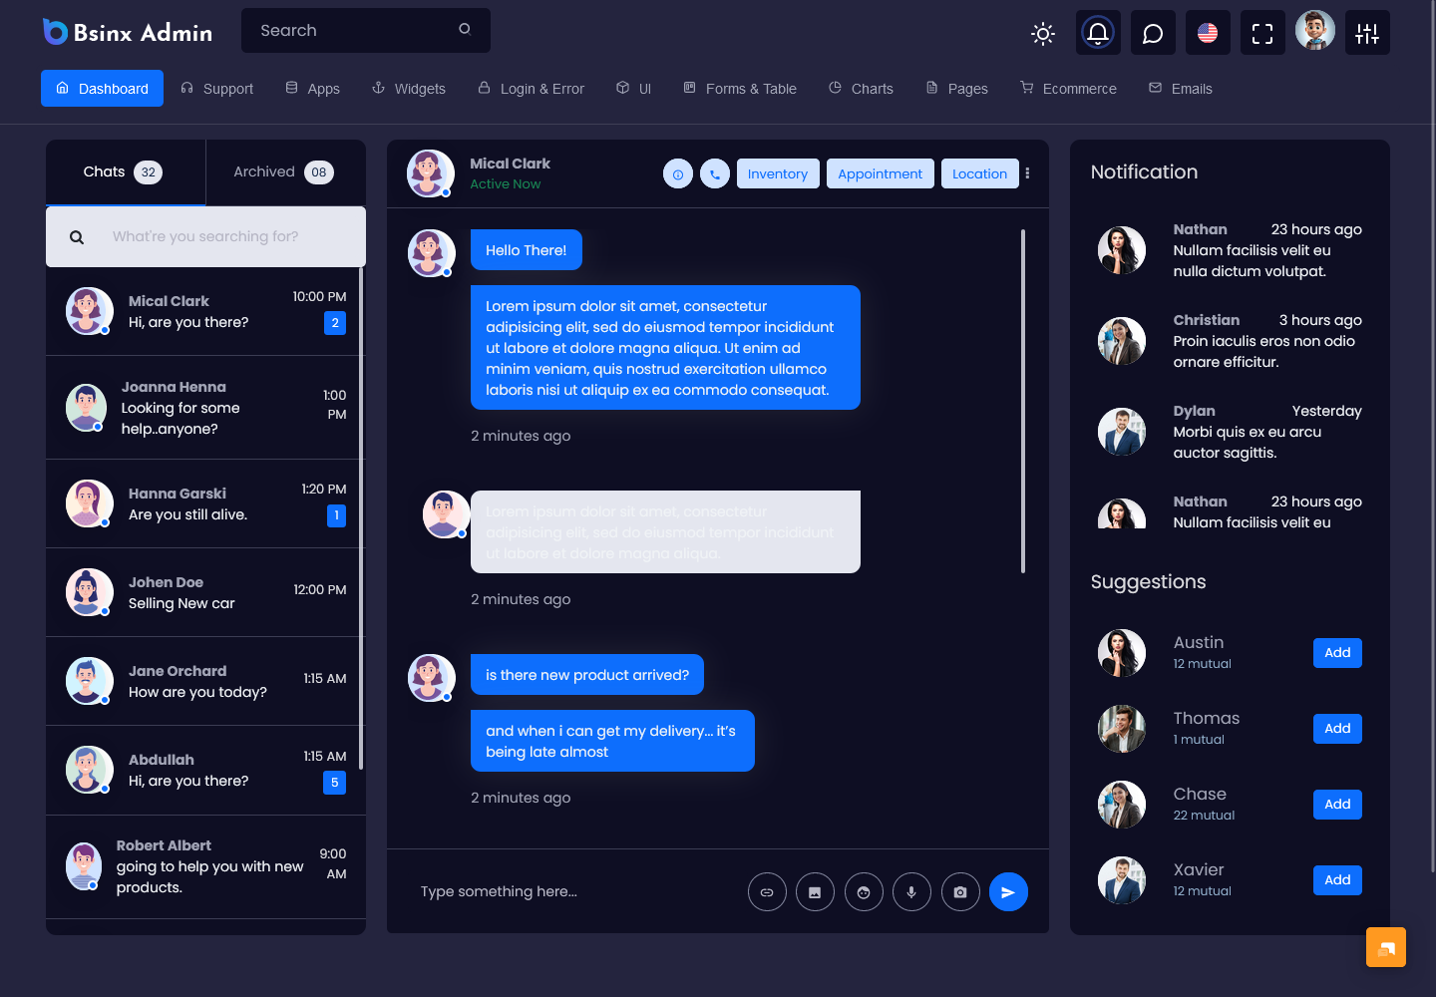Start a phone call with Mical Clark
The width and height of the screenshot is (1436, 997).
(714, 173)
